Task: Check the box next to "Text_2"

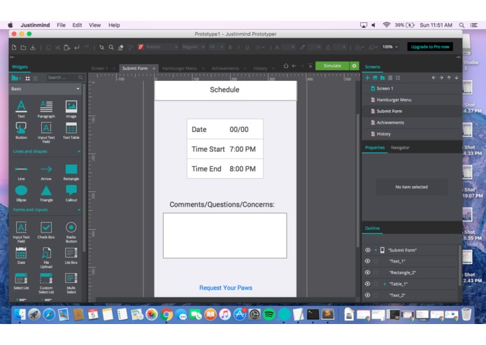Action: (376, 295)
